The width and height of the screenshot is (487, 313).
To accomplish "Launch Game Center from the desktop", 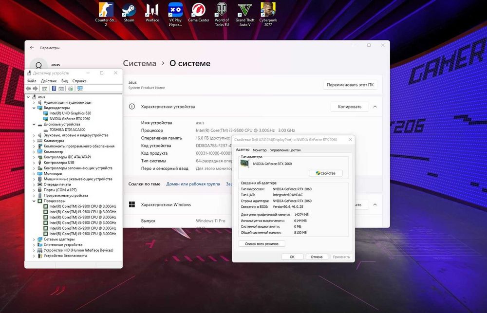I will pos(199,13).
